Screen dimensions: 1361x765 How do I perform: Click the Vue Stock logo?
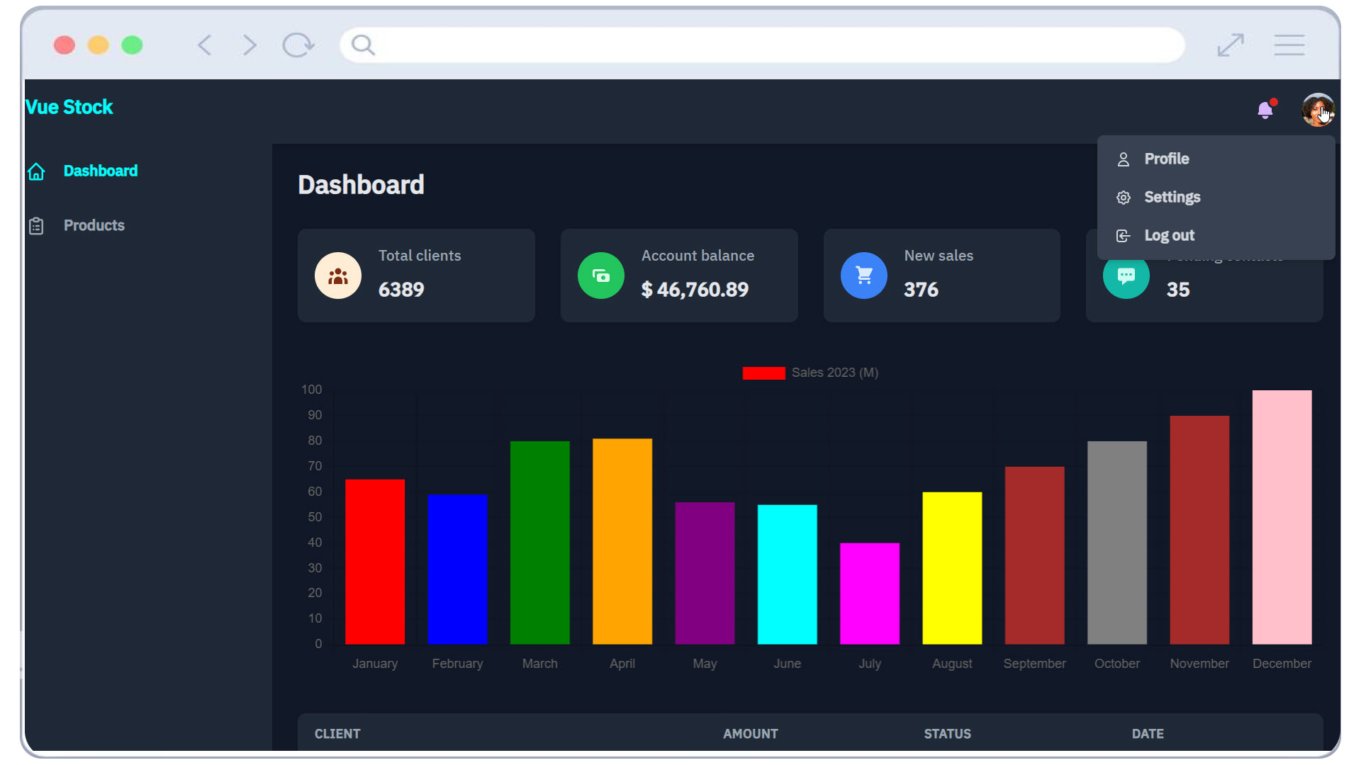[x=69, y=107]
